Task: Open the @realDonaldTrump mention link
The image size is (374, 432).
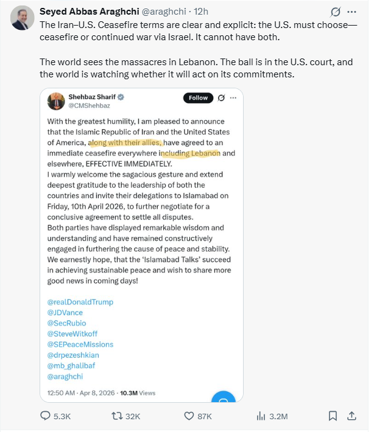Action: pyautogui.click(x=80, y=302)
